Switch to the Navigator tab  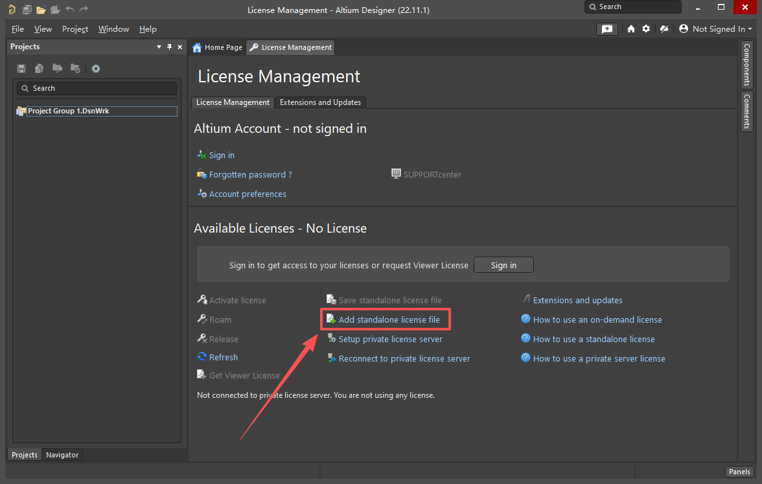click(62, 455)
